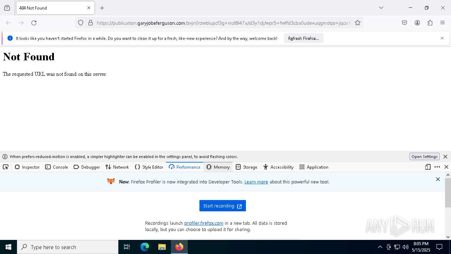Launch Microsoft Edge from taskbar

click(145, 247)
